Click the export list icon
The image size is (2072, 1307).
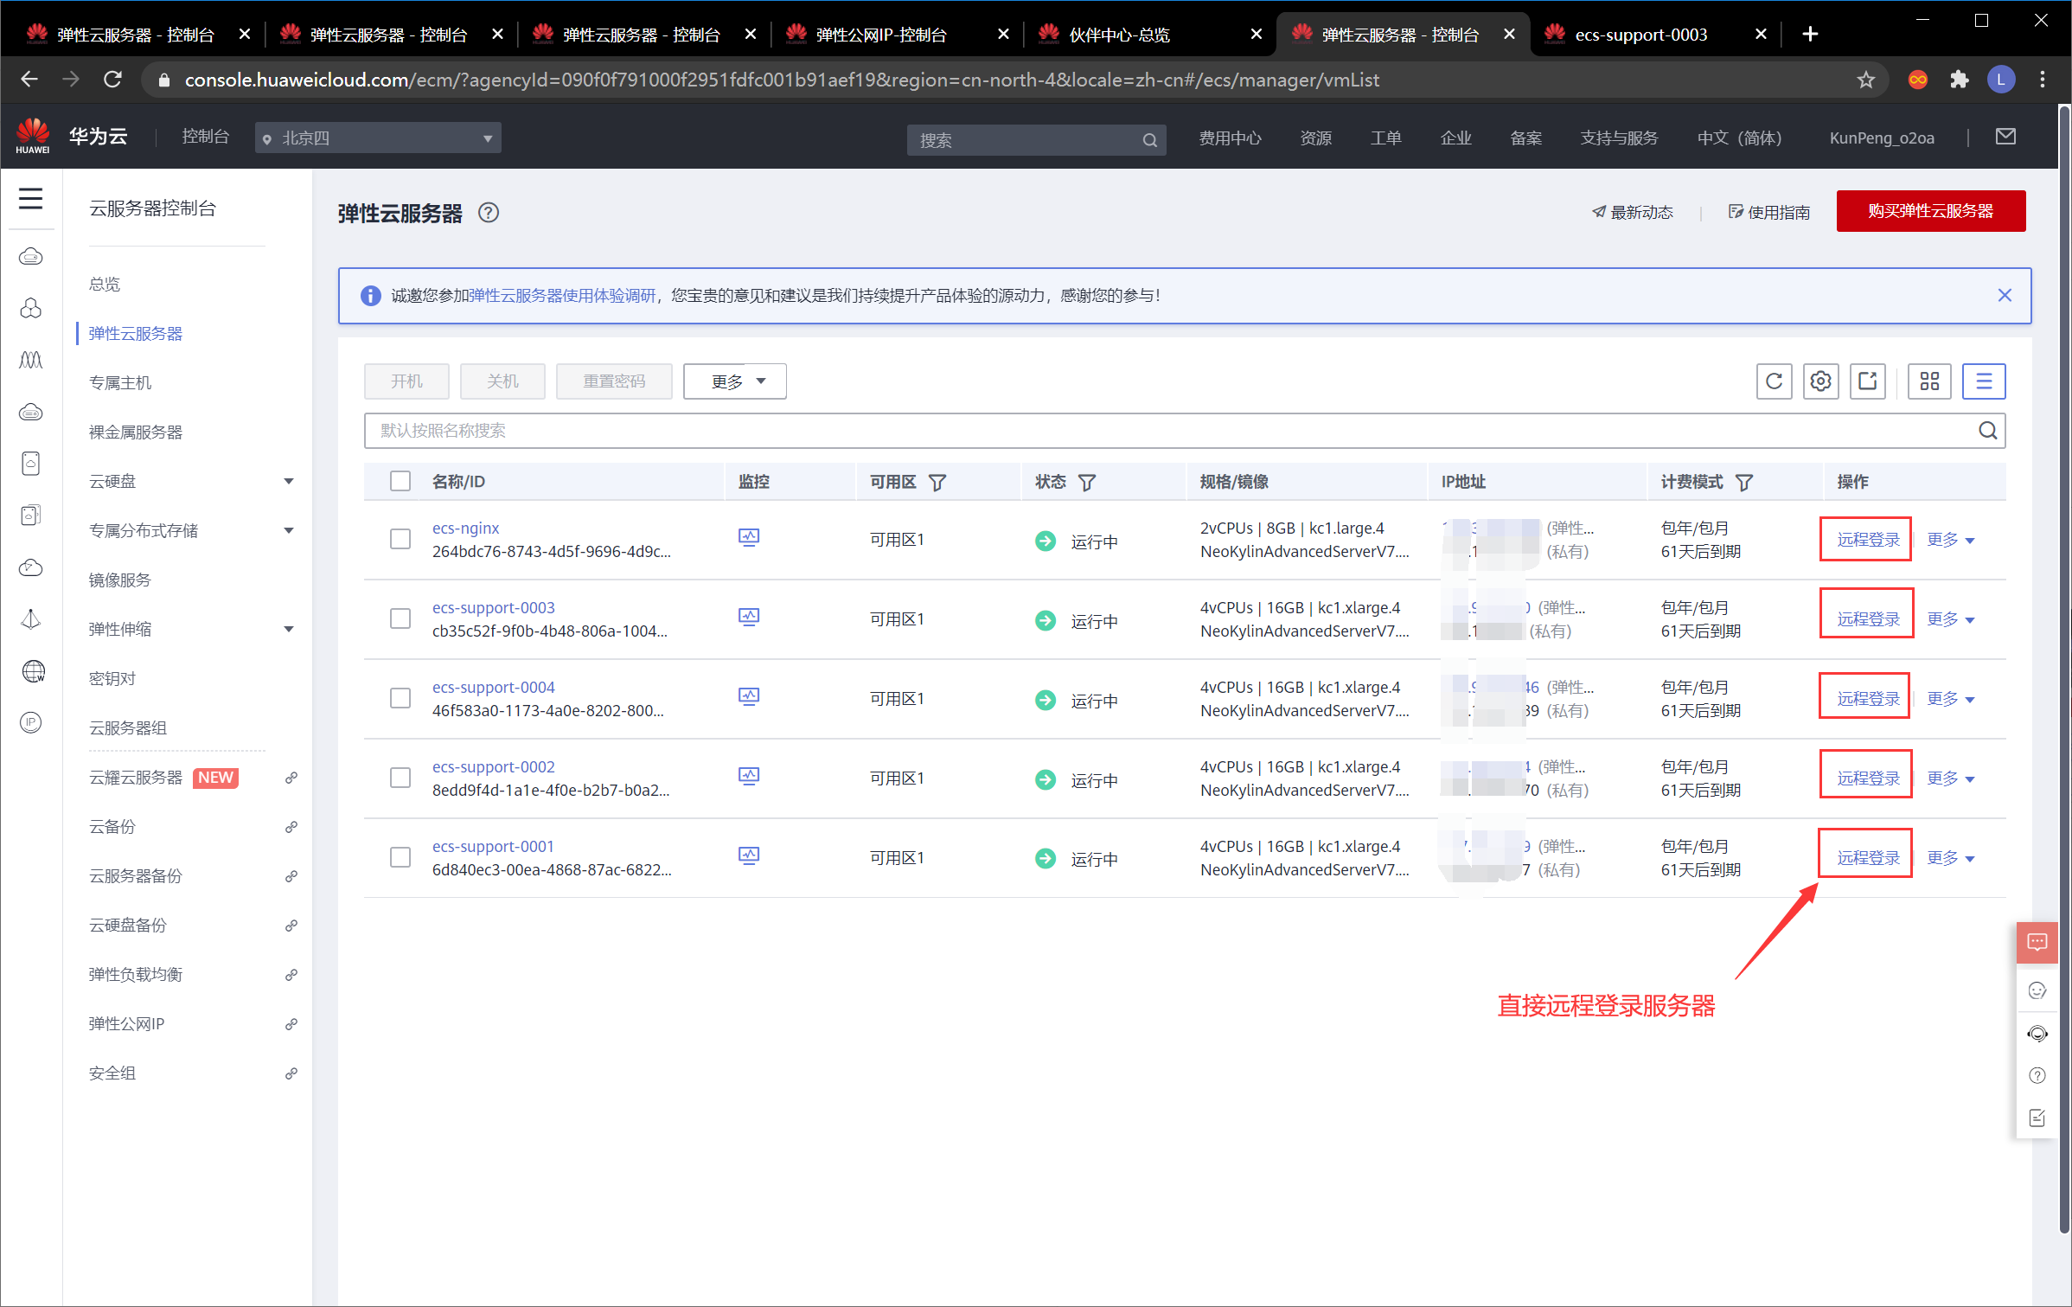pos(1867,381)
